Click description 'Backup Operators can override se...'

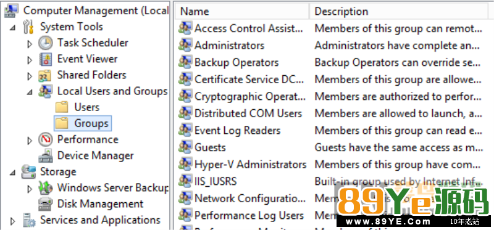coord(398,62)
